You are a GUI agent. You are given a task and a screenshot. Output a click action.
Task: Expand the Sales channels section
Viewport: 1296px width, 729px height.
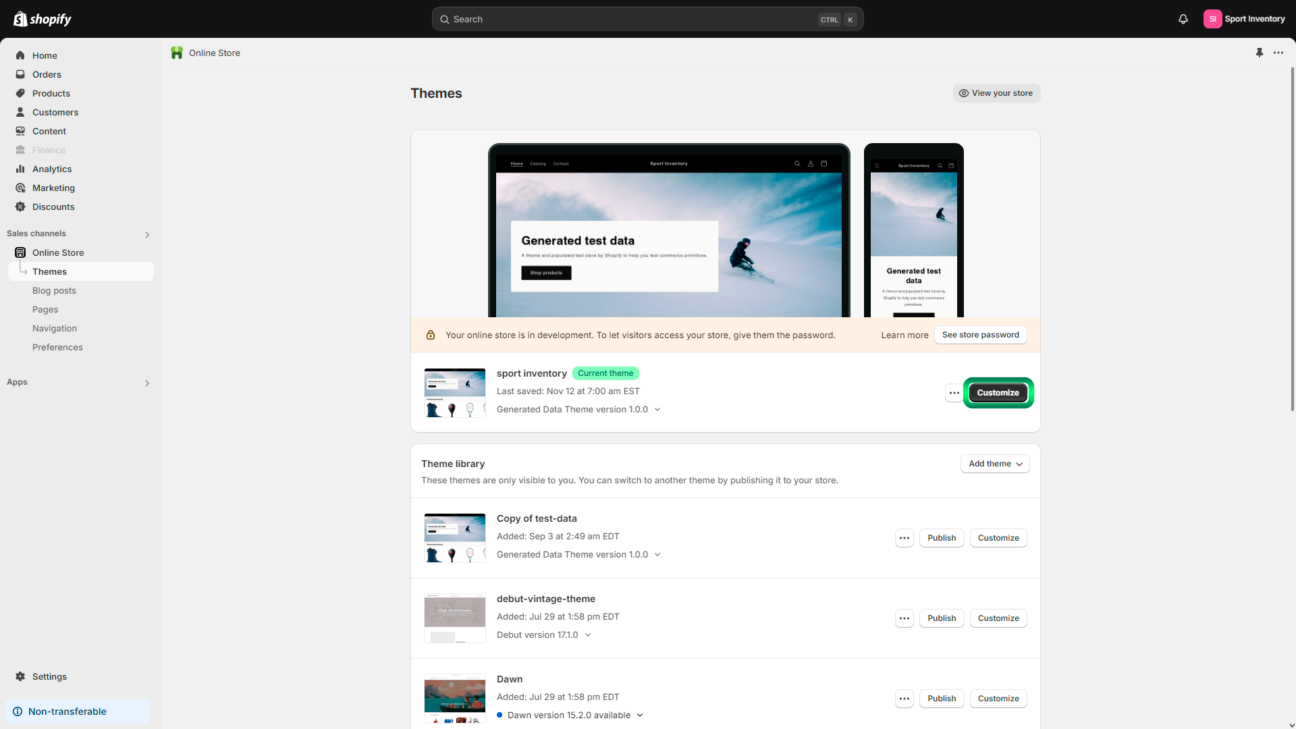point(147,234)
